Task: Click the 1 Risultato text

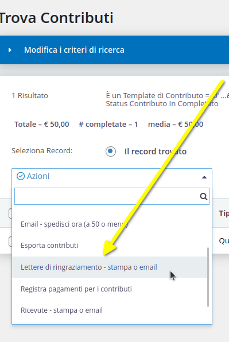Action: point(30,95)
